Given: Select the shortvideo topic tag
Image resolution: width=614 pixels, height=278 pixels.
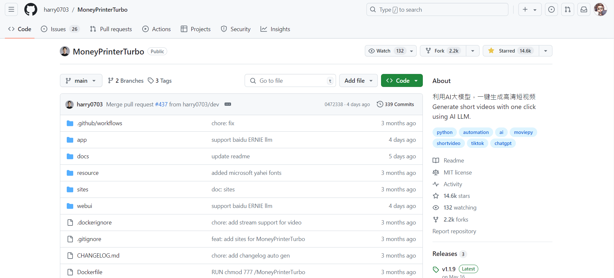Looking at the screenshot, I should (x=448, y=143).
